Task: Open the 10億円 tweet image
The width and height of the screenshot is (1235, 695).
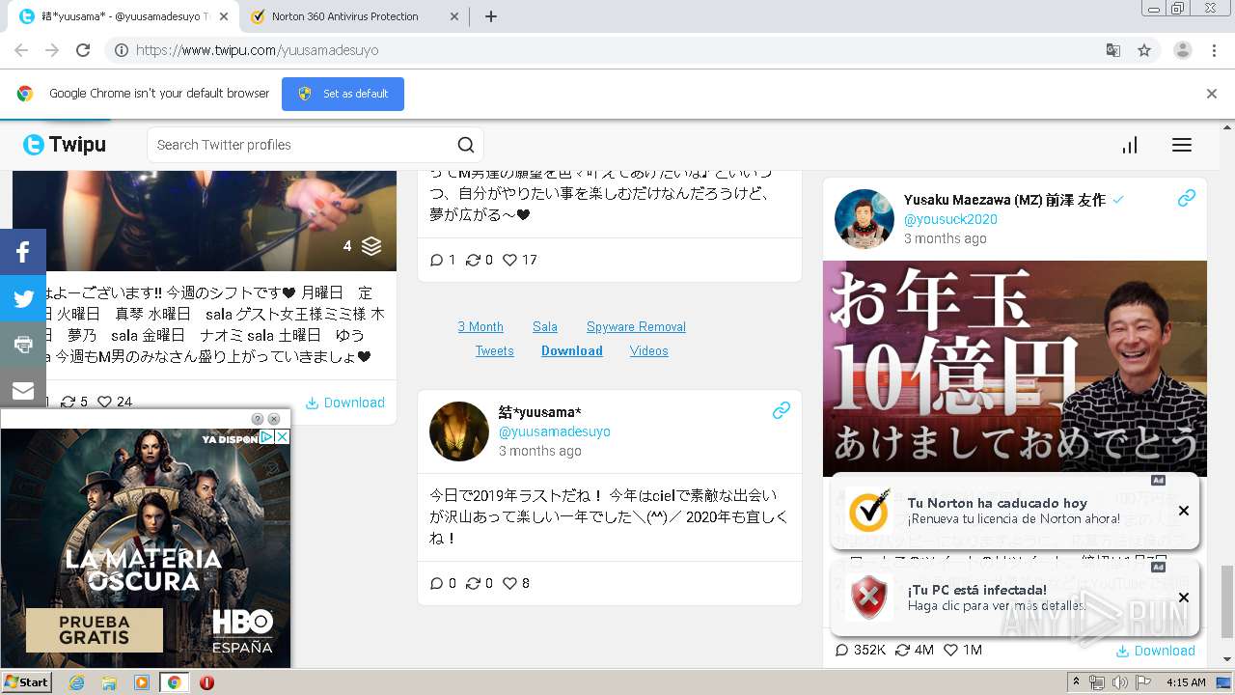Action: coord(1015,369)
